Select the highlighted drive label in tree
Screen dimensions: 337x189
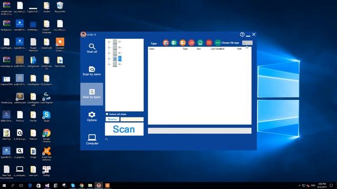point(120,58)
